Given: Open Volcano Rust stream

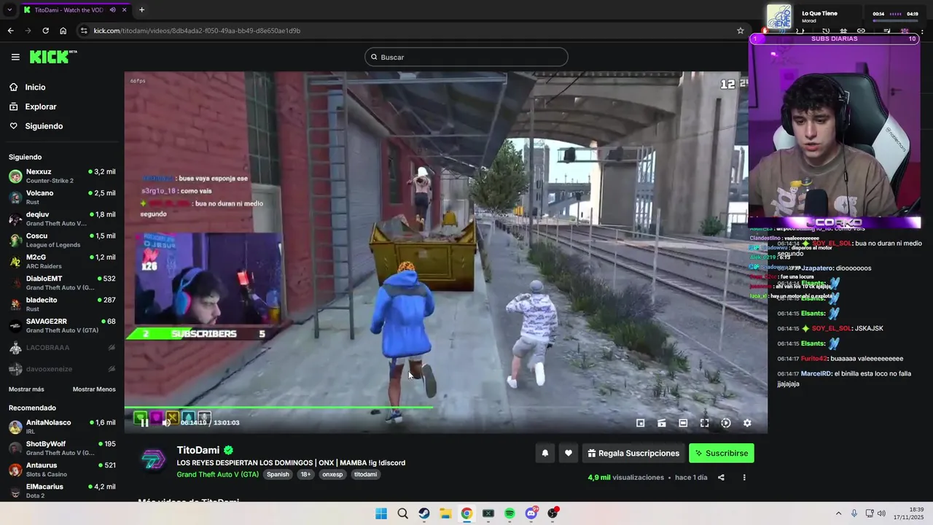Looking at the screenshot, I should click(62, 197).
